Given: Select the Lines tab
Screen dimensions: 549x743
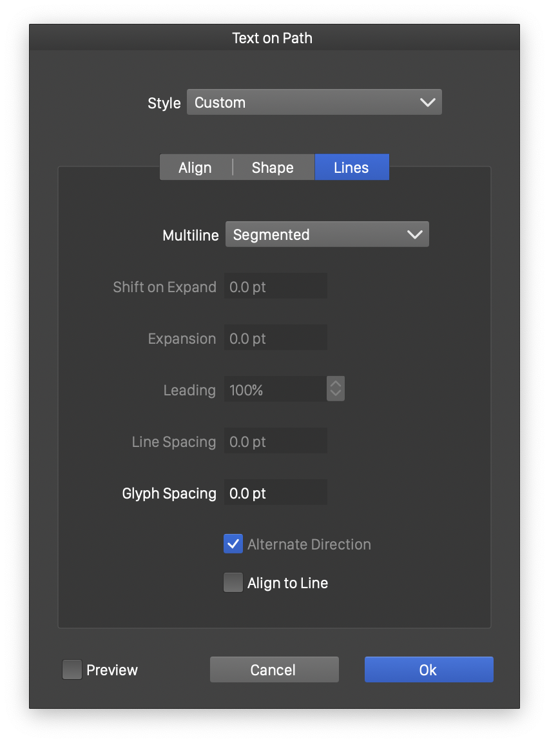Looking at the screenshot, I should pos(351,168).
